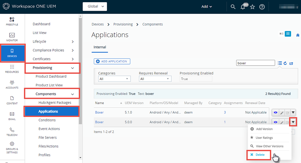The height and width of the screenshot is (163, 301).
Task: Go to Provisioning breadcrumb
Action: [123, 24]
